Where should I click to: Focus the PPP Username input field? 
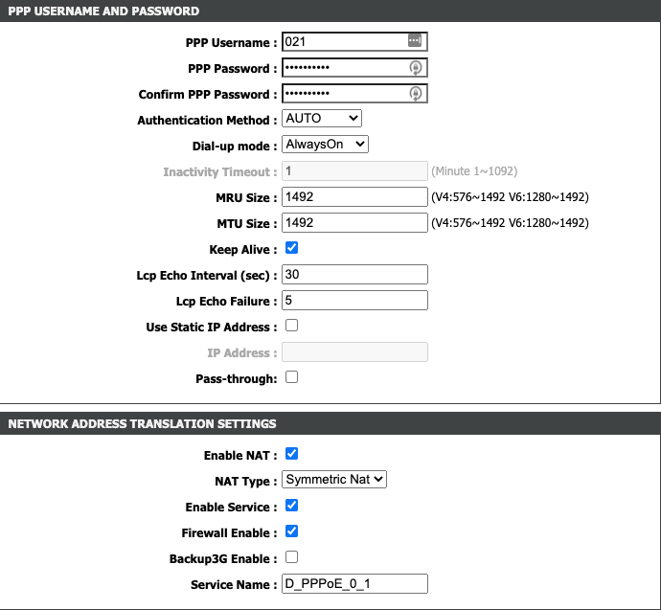click(x=354, y=42)
